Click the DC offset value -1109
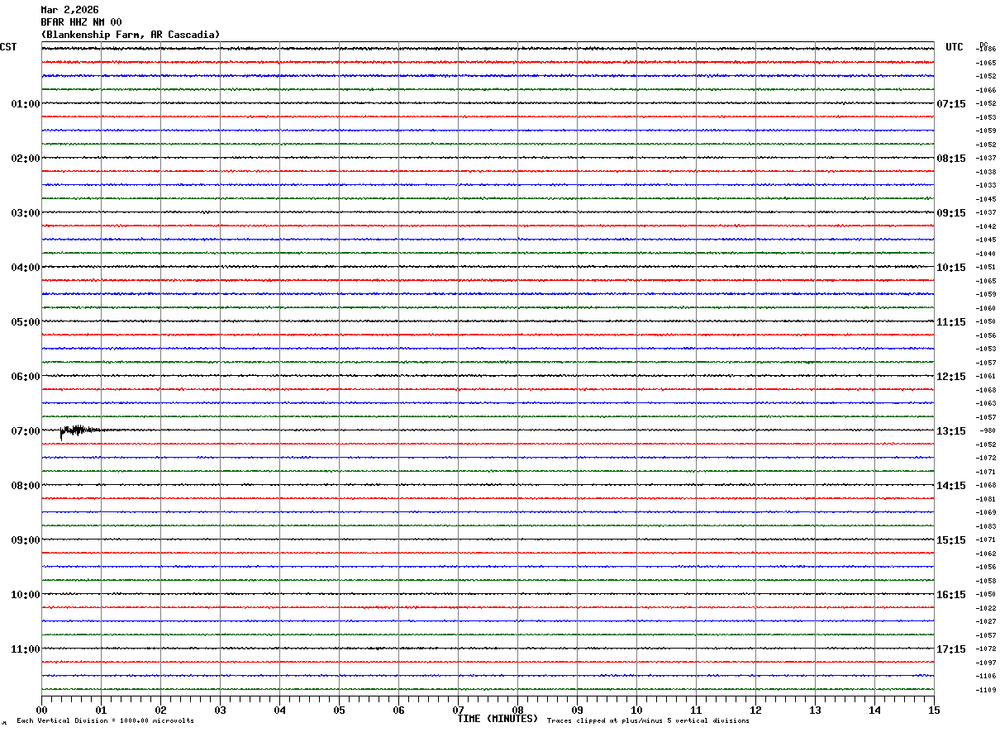This screenshot has width=1000, height=732. [x=986, y=690]
